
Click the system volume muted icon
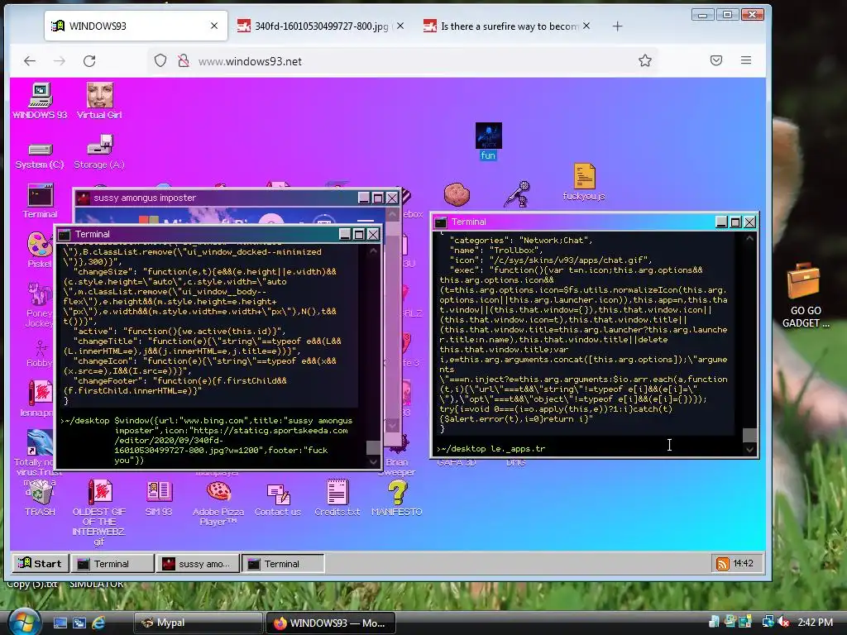coord(783,622)
